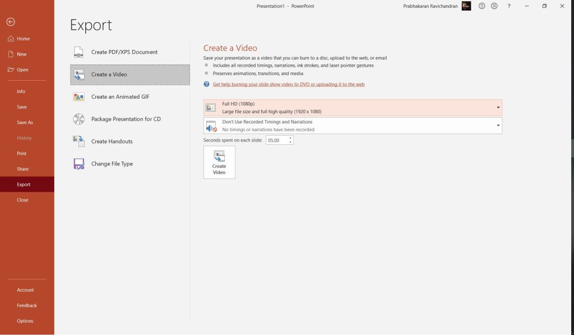Select Save As in the sidebar
Screen dimensions: 574x335
(x=25, y=122)
